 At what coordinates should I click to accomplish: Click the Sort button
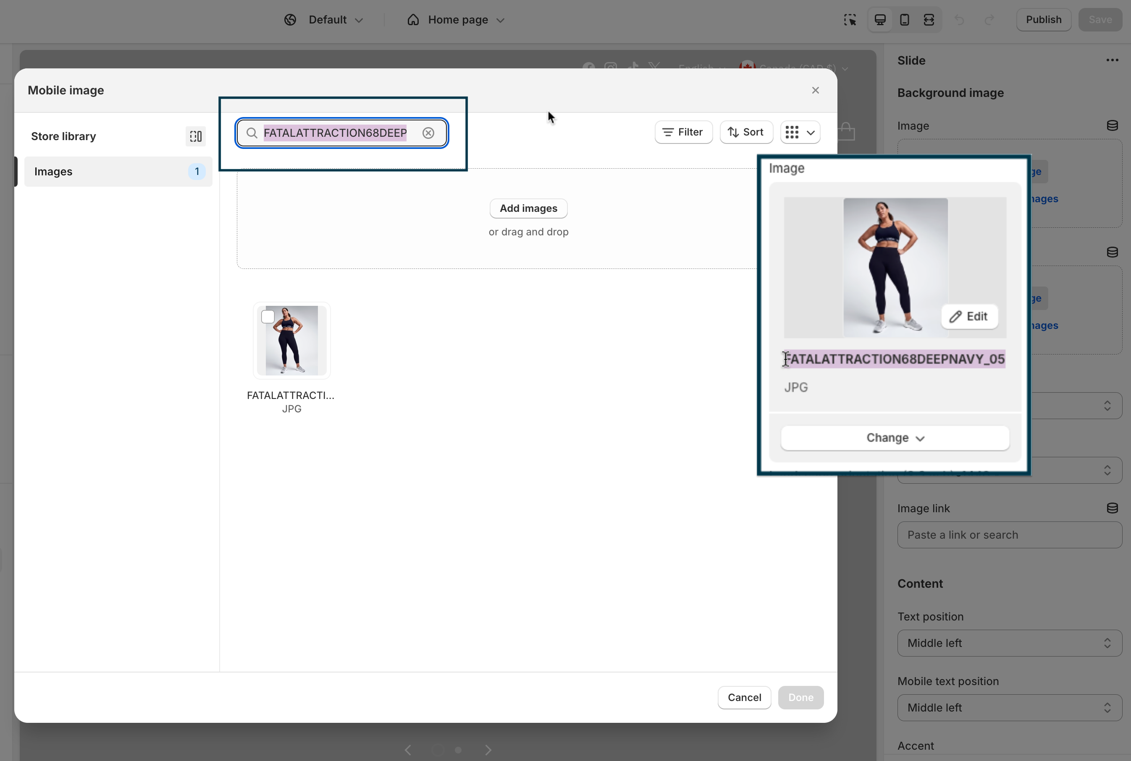coord(745,132)
